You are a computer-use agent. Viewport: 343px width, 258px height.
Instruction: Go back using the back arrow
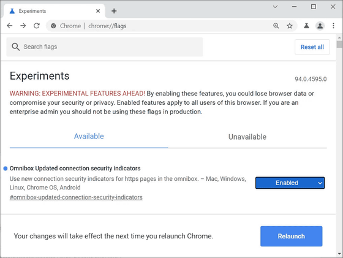click(10, 26)
